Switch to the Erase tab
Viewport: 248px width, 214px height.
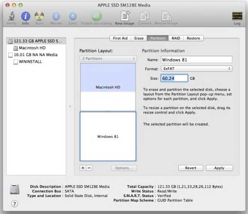pos(139,38)
